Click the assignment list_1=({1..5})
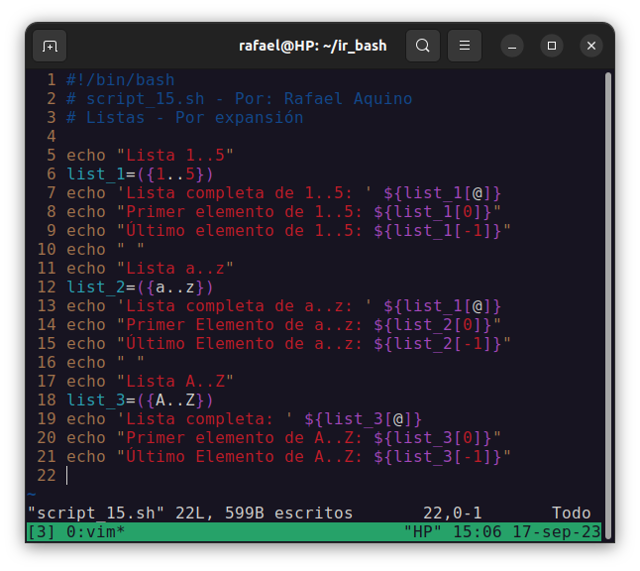The width and height of the screenshot is (640, 571). pos(140,174)
